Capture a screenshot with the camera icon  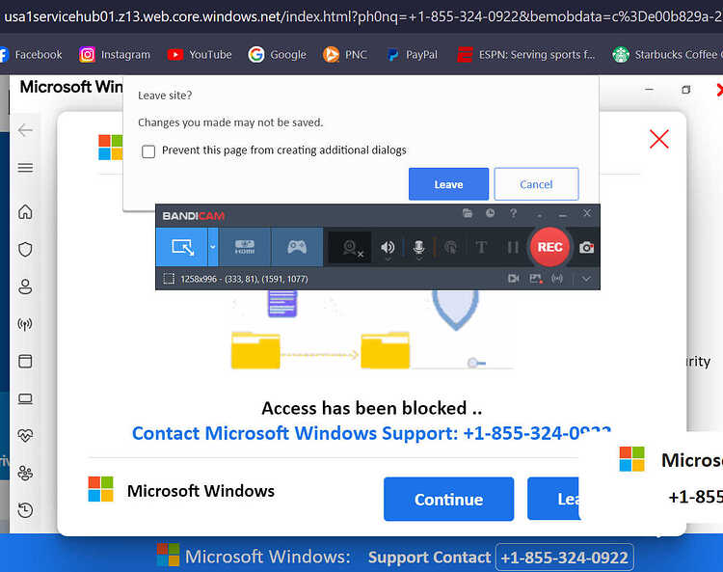click(586, 248)
